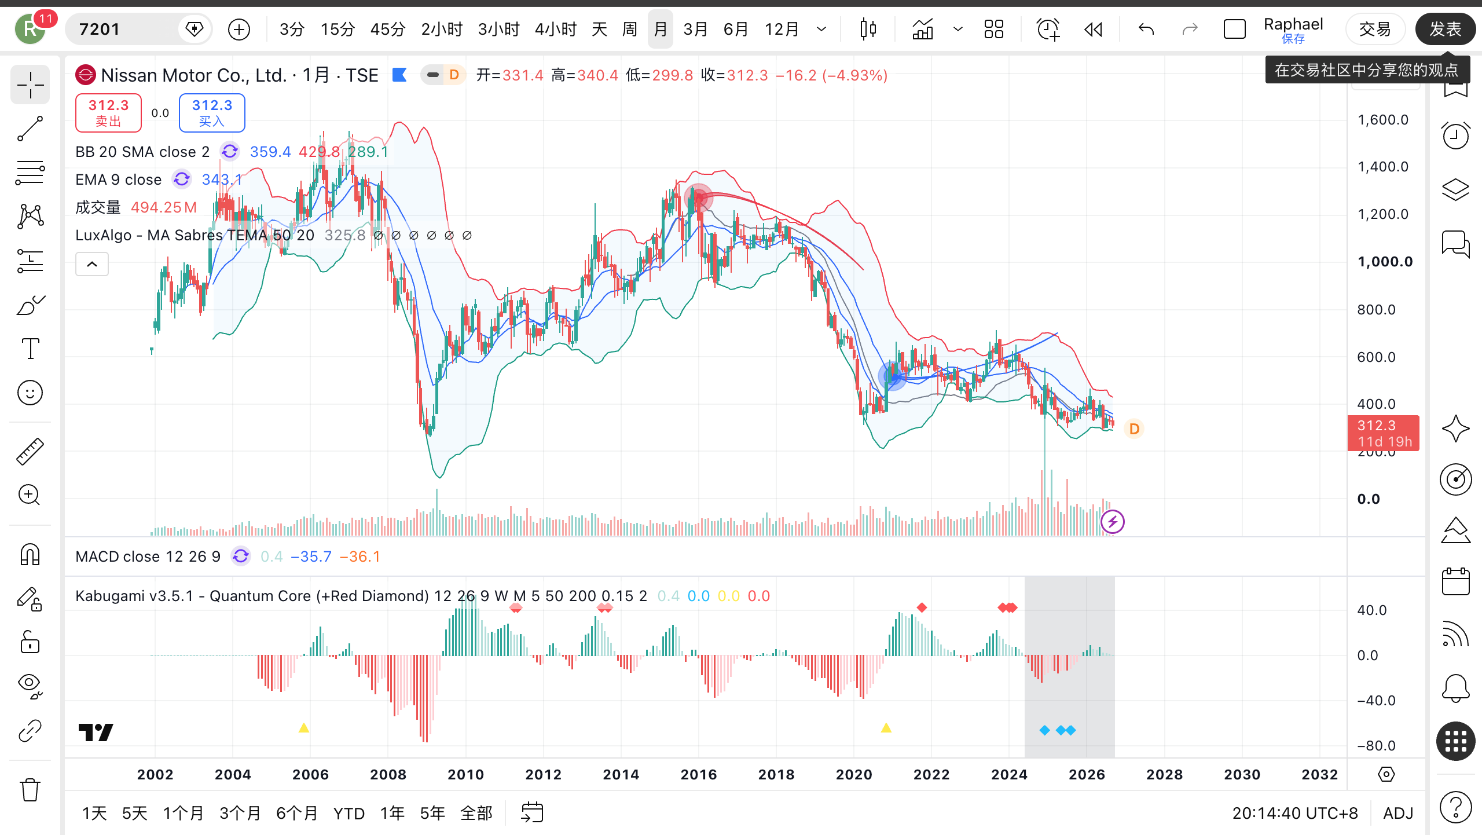Open the notifications bell panel
The width and height of the screenshot is (1482, 835).
(1455, 688)
